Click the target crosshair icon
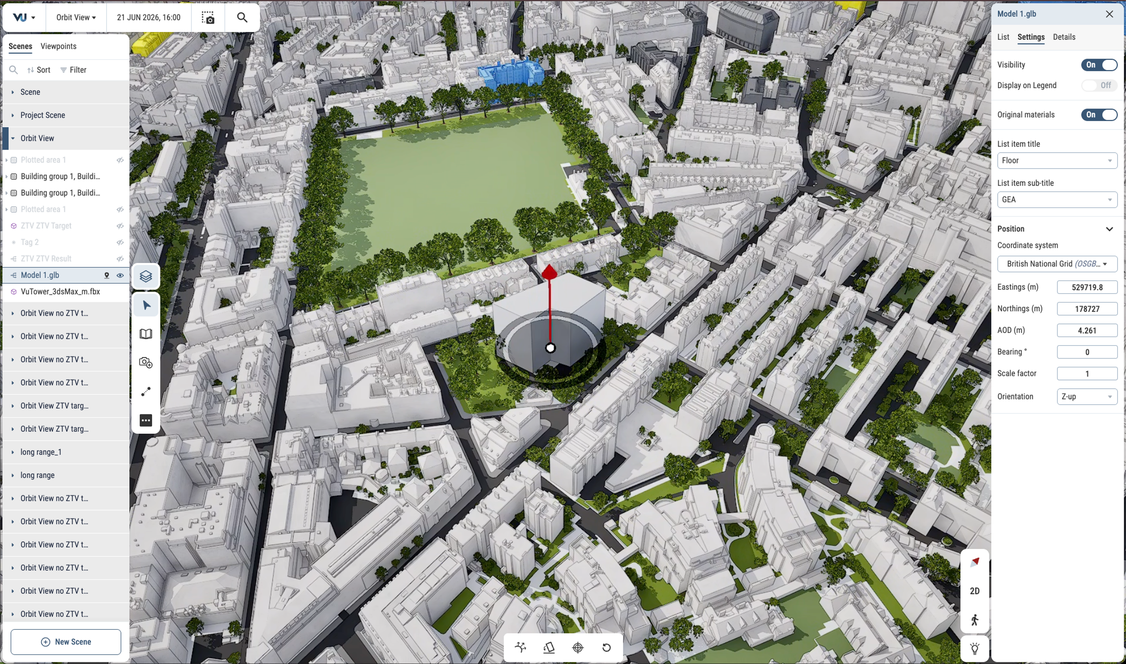The image size is (1126, 664). point(578,648)
